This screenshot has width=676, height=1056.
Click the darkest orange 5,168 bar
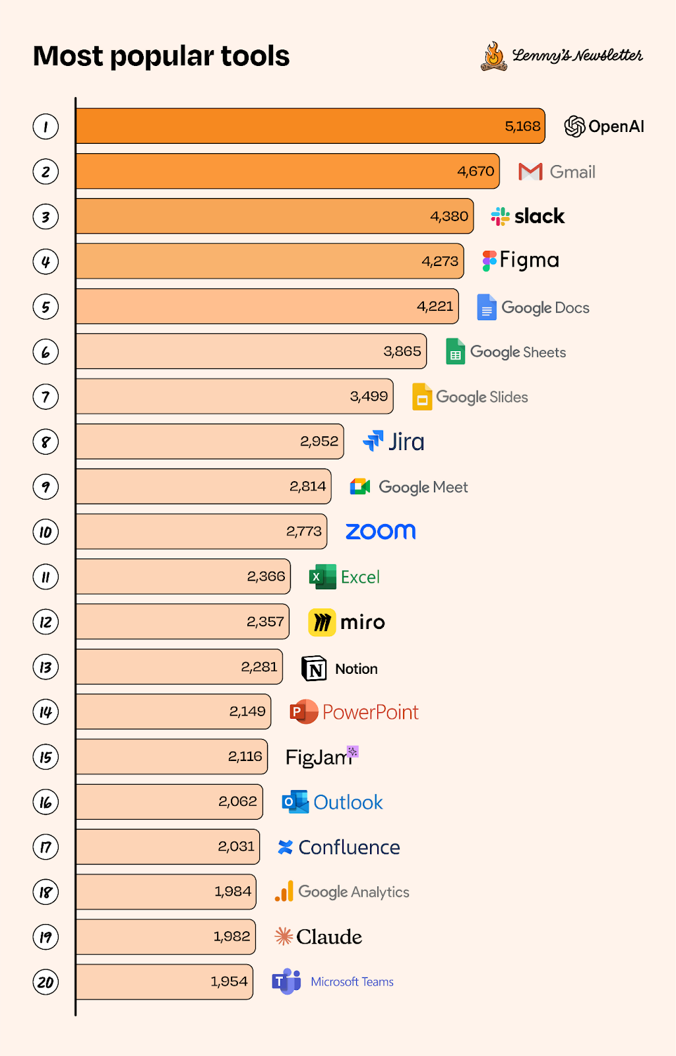point(310,126)
